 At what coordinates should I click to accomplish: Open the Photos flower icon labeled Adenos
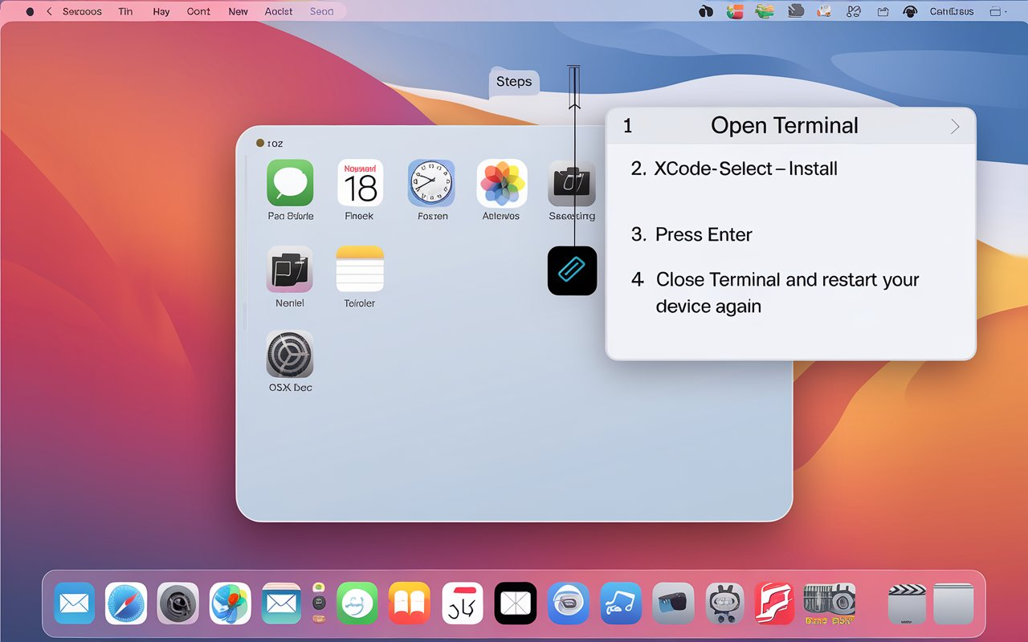pyautogui.click(x=502, y=183)
